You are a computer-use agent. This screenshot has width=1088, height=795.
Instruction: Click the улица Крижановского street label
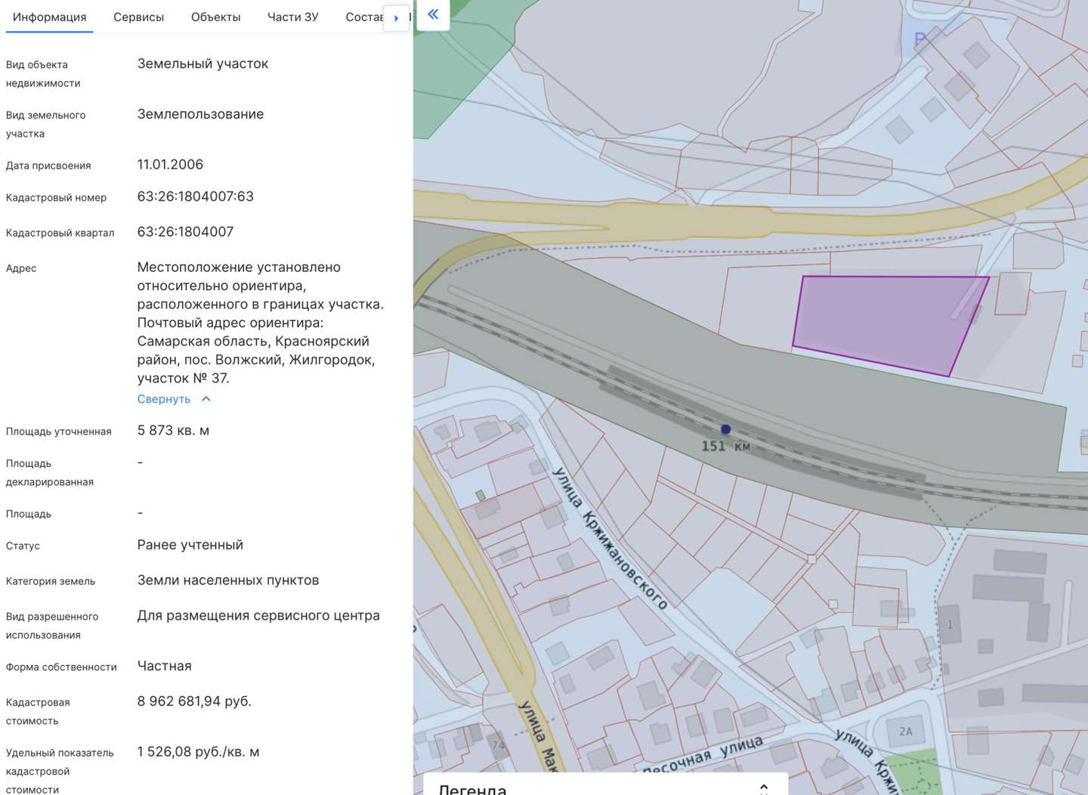coord(610,538)
